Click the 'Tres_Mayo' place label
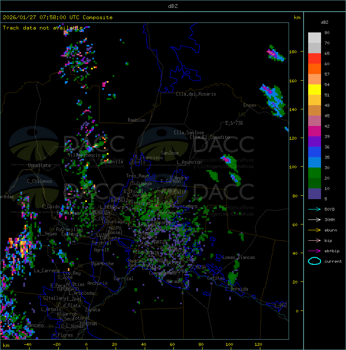The height and width of the screenshot is (350, 346). coord(137,176)
